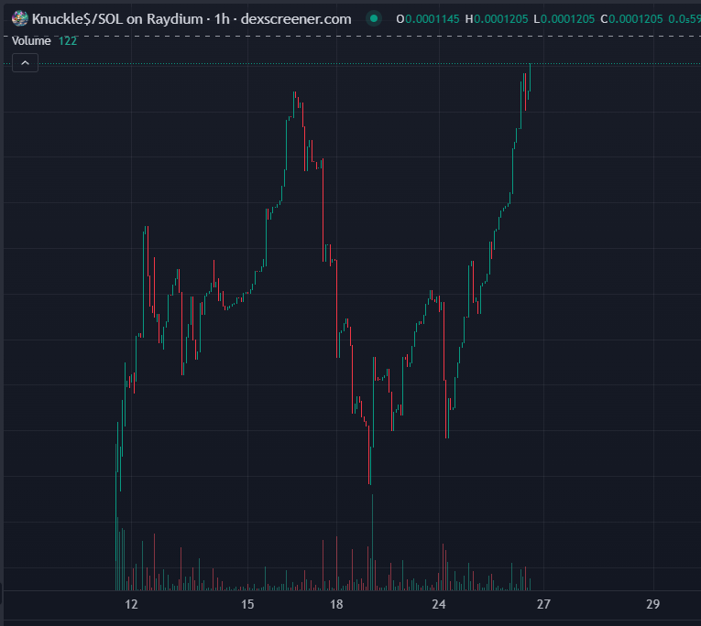
Task: Click the Close value 0.0001205
Action: pos(636,19)
